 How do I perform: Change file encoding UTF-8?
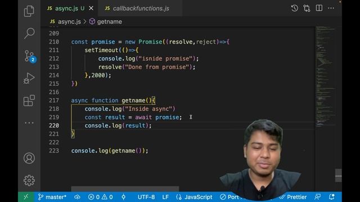click(x=146, y=197)
